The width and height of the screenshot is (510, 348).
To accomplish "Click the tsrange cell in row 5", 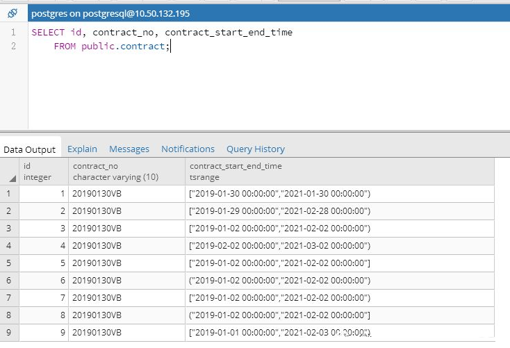I will point(340,263).
